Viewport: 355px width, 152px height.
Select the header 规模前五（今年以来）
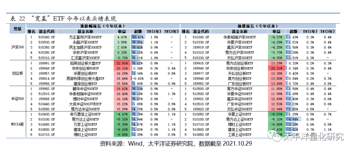point(258,26)
